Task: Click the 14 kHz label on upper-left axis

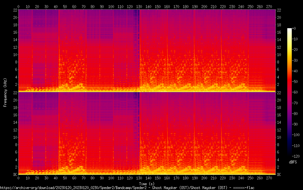Action: click(15, 40)
